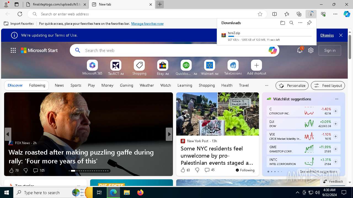Viewport: 353px width, 198px height.
Task: Open Microsoft Start app launcher grid
Action: tap(13, 50)
